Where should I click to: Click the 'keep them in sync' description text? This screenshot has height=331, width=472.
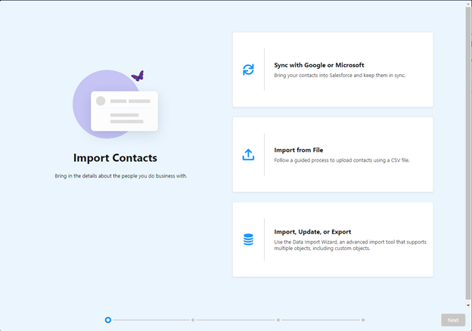(x=340, y=76)
